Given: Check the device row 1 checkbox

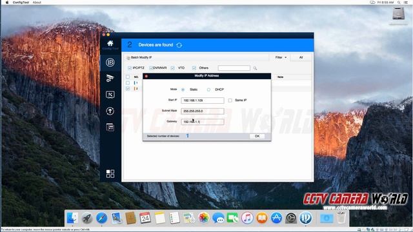Looking at the screenshot, I should coord(128,83).
